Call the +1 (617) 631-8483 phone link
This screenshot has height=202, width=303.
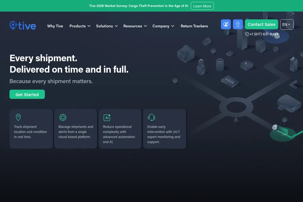click(264, 34)
